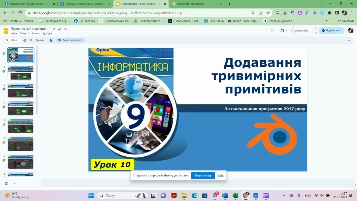This screenshot has height=201, width=357.
Task: Click Stop sharing button
Action: tap(203, 176)
